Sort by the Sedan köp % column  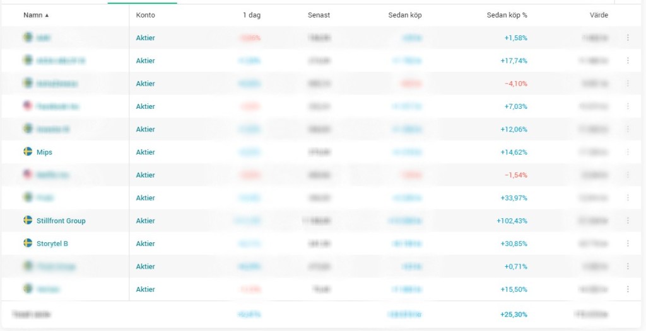(507, 15)
